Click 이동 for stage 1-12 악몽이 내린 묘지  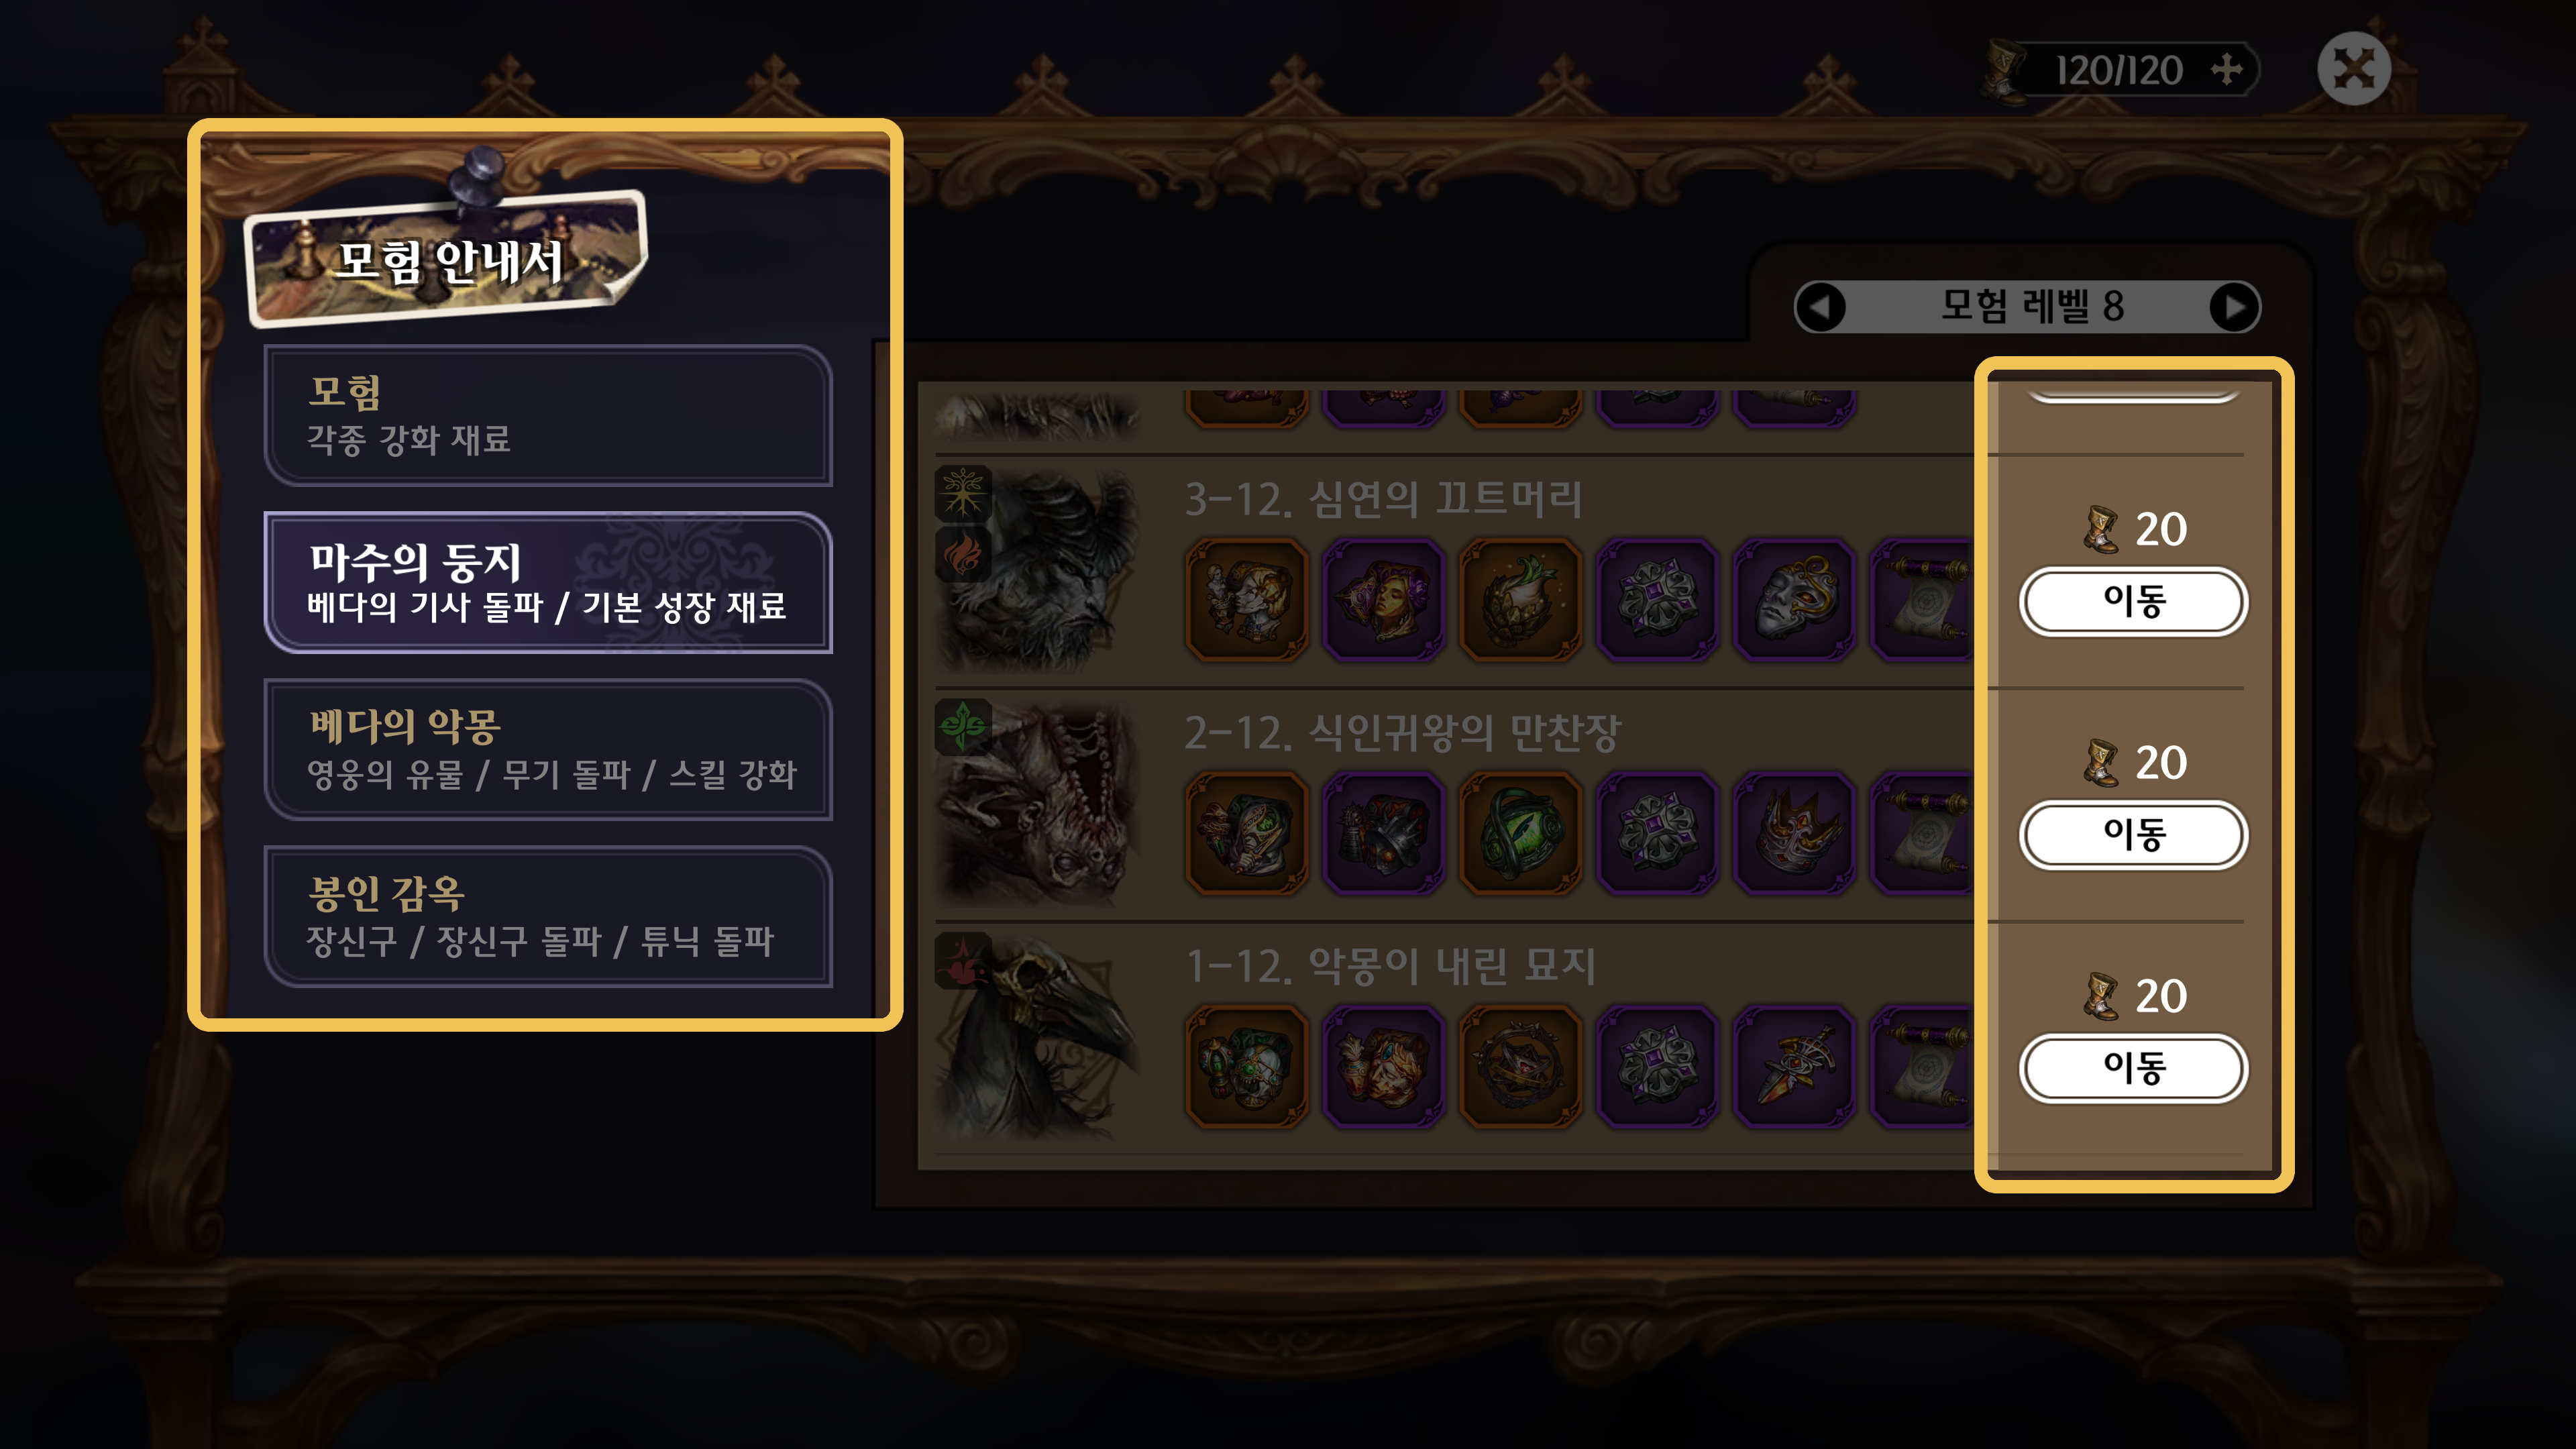point(2134,1068)
